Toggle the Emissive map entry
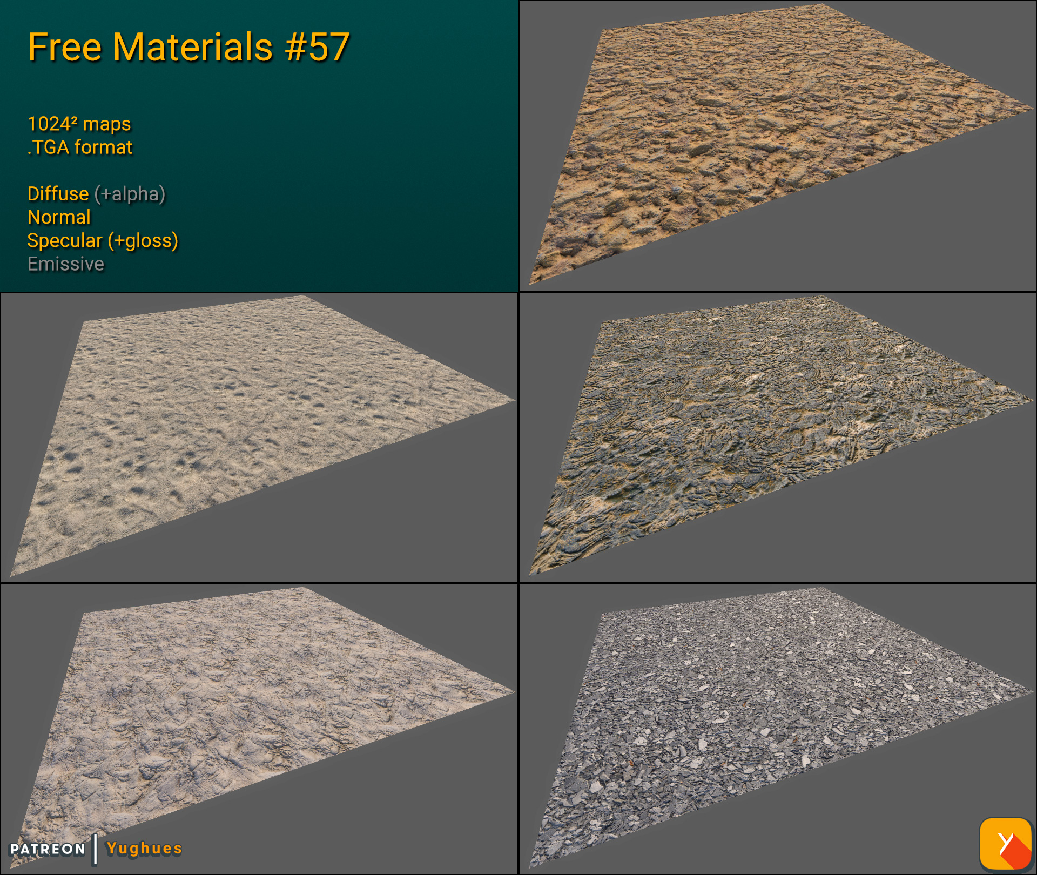This screenshot has width=1037, height=875. point(65,265)
